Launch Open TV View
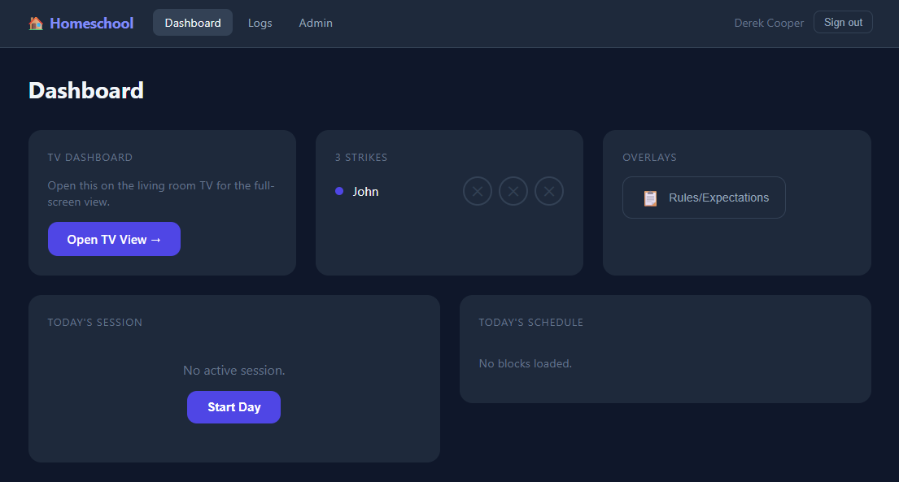Image resolution: width=899 pixels, height=482 pixels. coord(114,239)
